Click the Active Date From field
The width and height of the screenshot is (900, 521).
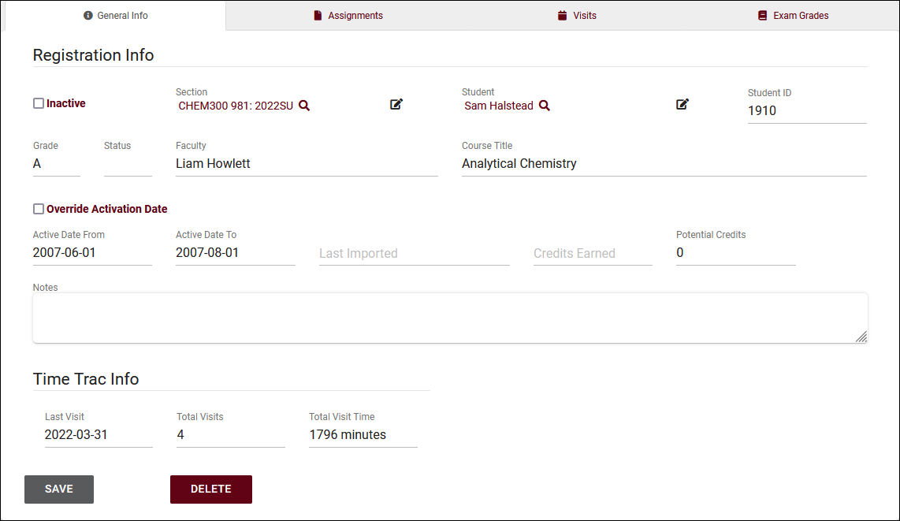pos(92,253)
